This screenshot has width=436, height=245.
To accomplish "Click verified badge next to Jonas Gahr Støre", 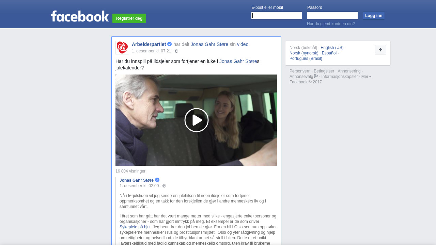I will point(157,180).
